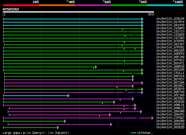The height and width of the screenshot is (135, 186).
Task: Select the UniRef100_A7QVP6 label
Action: point(170,41)
